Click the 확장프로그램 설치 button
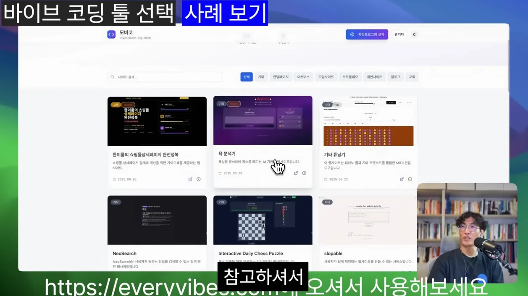 point(367,34)
